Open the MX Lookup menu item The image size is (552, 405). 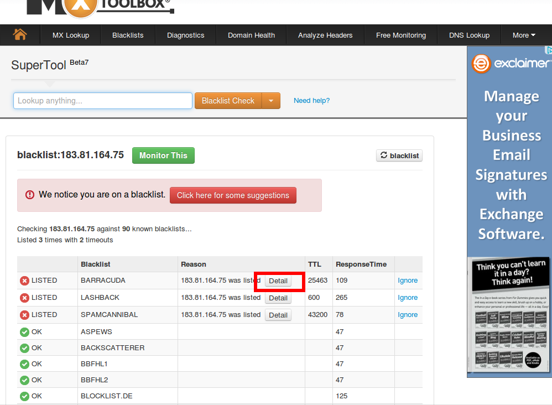tap(71, 35)
